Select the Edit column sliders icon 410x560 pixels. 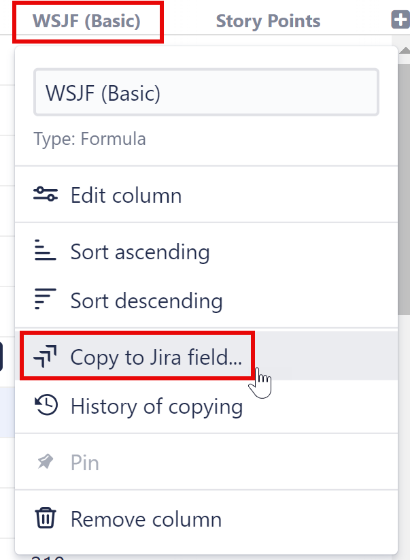pyautogui.click(x=46, y=194)
